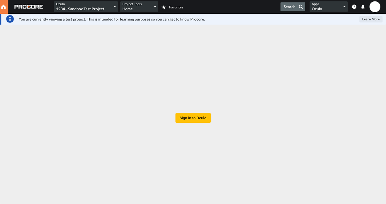
Task: Click the orange Procore home icon
Action: tap(4, 6)
